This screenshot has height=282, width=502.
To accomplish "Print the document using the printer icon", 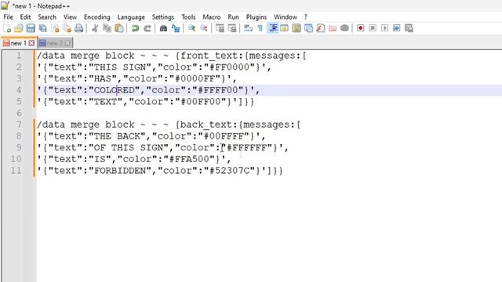I will pos(78,28).
